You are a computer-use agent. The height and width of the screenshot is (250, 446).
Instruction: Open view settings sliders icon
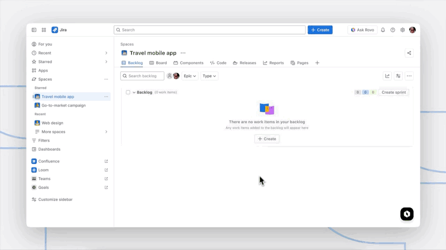pyautogui.click(x=398, y=76)
